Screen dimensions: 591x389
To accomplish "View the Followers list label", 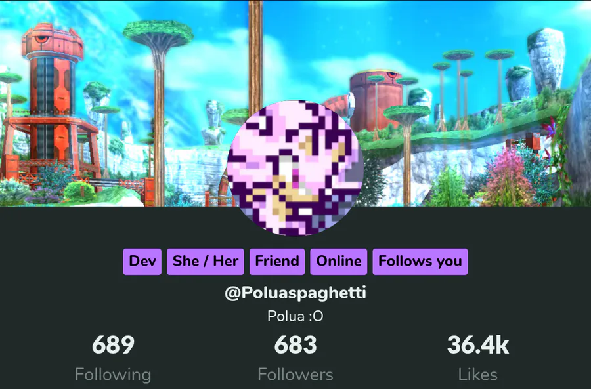I will [x=295, y=375].
